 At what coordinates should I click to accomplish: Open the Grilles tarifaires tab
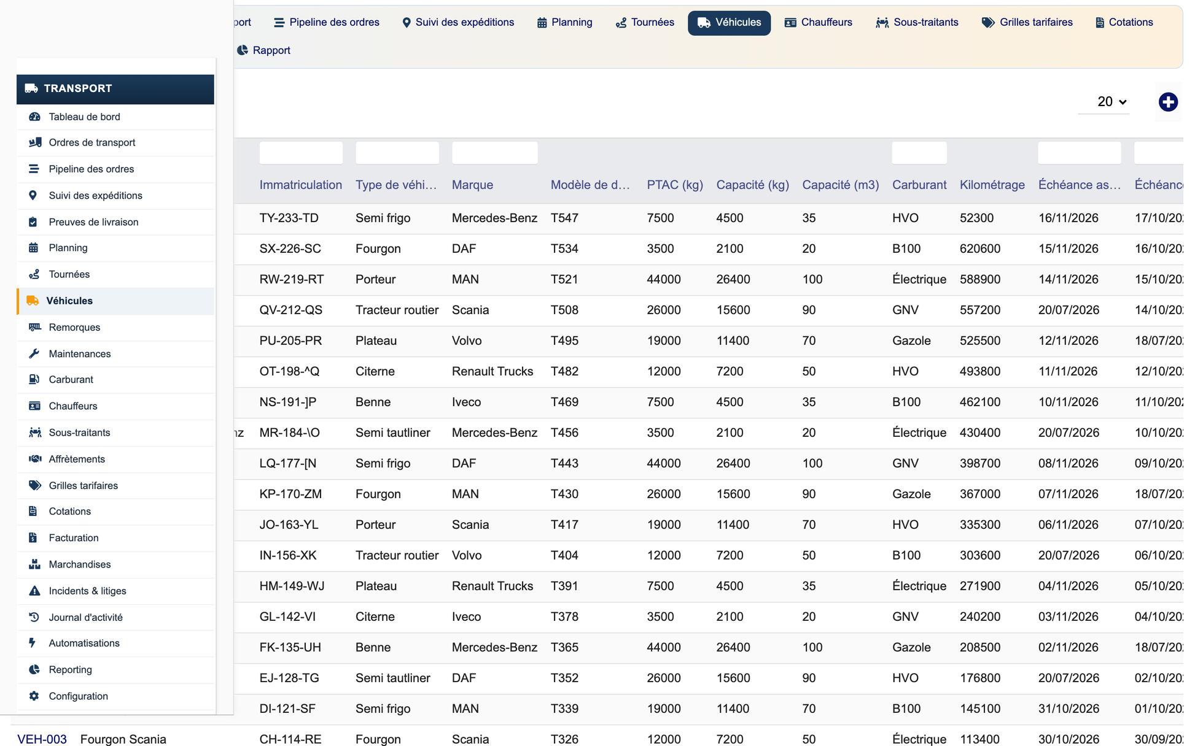pos(1027,23)
